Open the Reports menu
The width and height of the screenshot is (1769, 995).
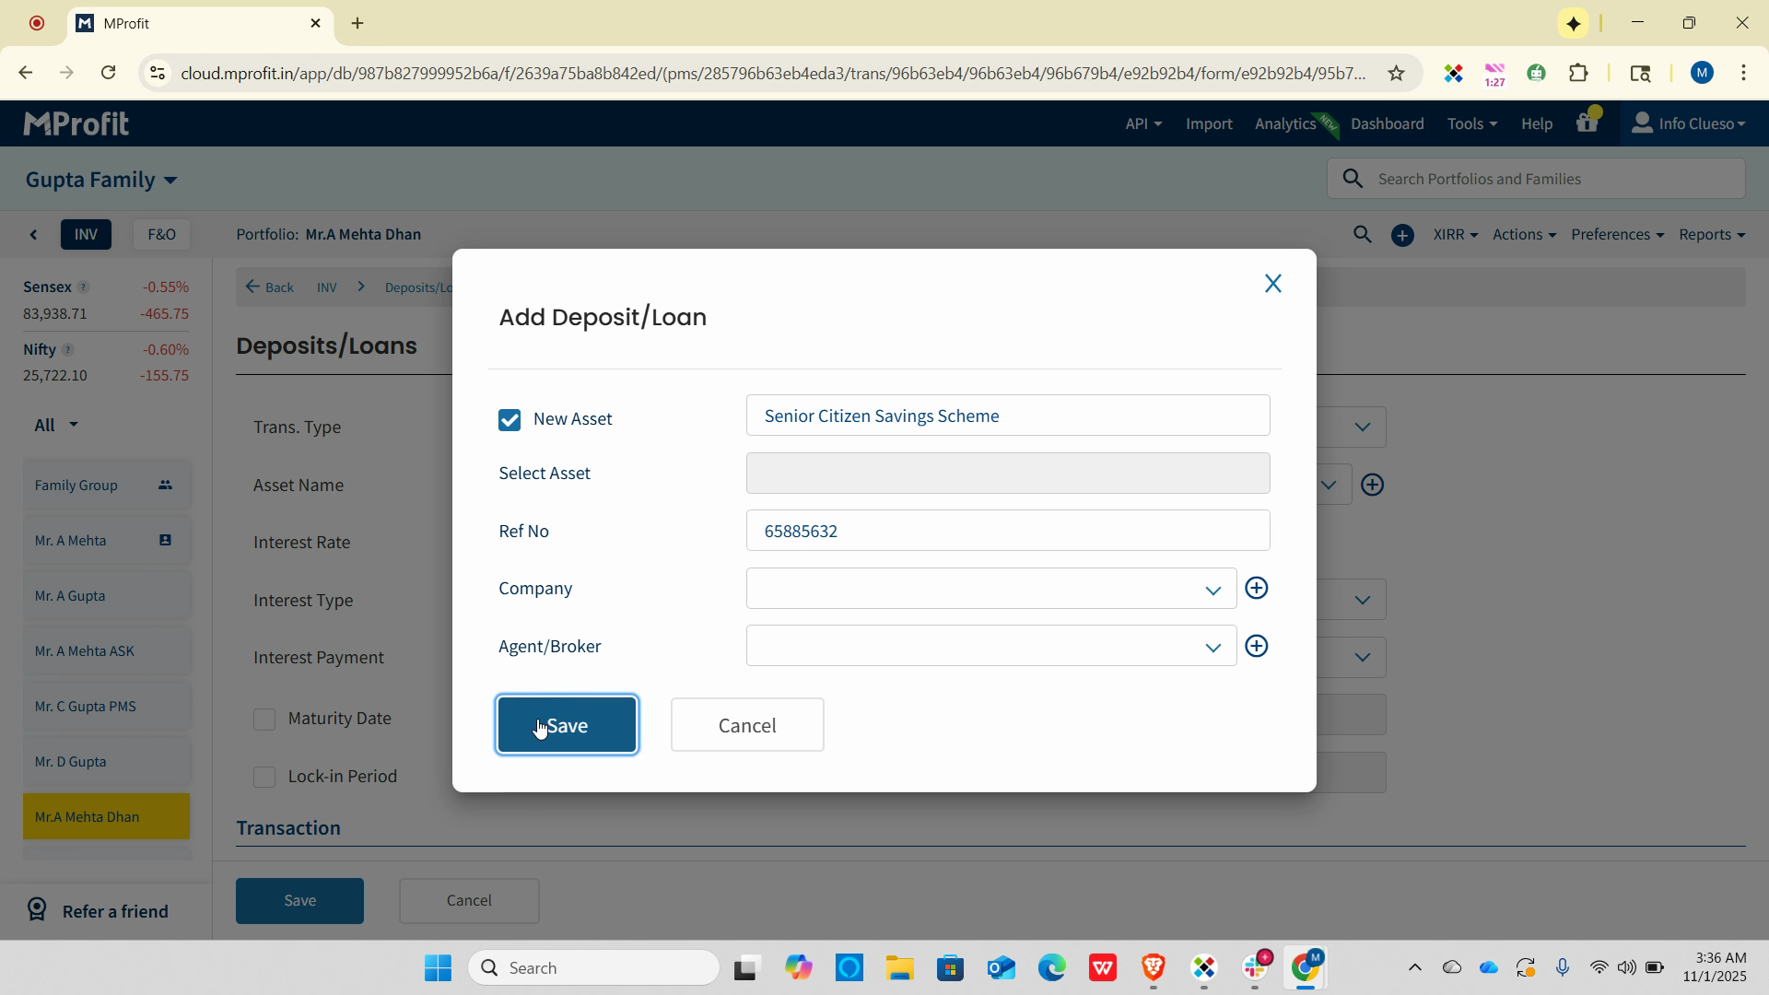pos(1711,235)
